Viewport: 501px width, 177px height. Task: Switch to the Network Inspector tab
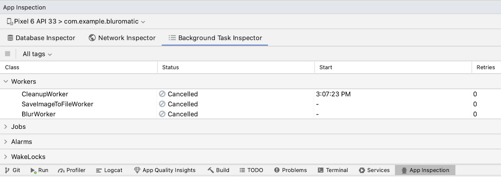coord(122,38)
